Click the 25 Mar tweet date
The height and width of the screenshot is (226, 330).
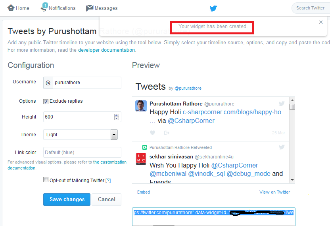click(x=278, y=133)
